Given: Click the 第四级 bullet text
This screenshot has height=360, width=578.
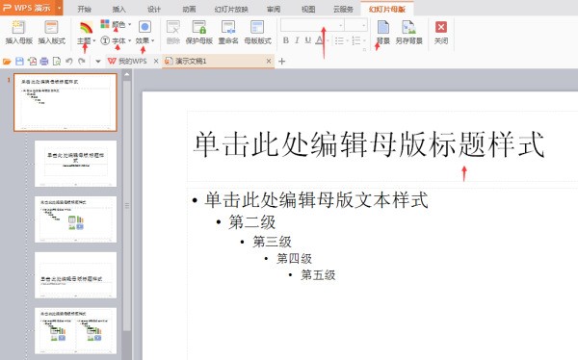Looking at the screenshot, I should [294, 258].
